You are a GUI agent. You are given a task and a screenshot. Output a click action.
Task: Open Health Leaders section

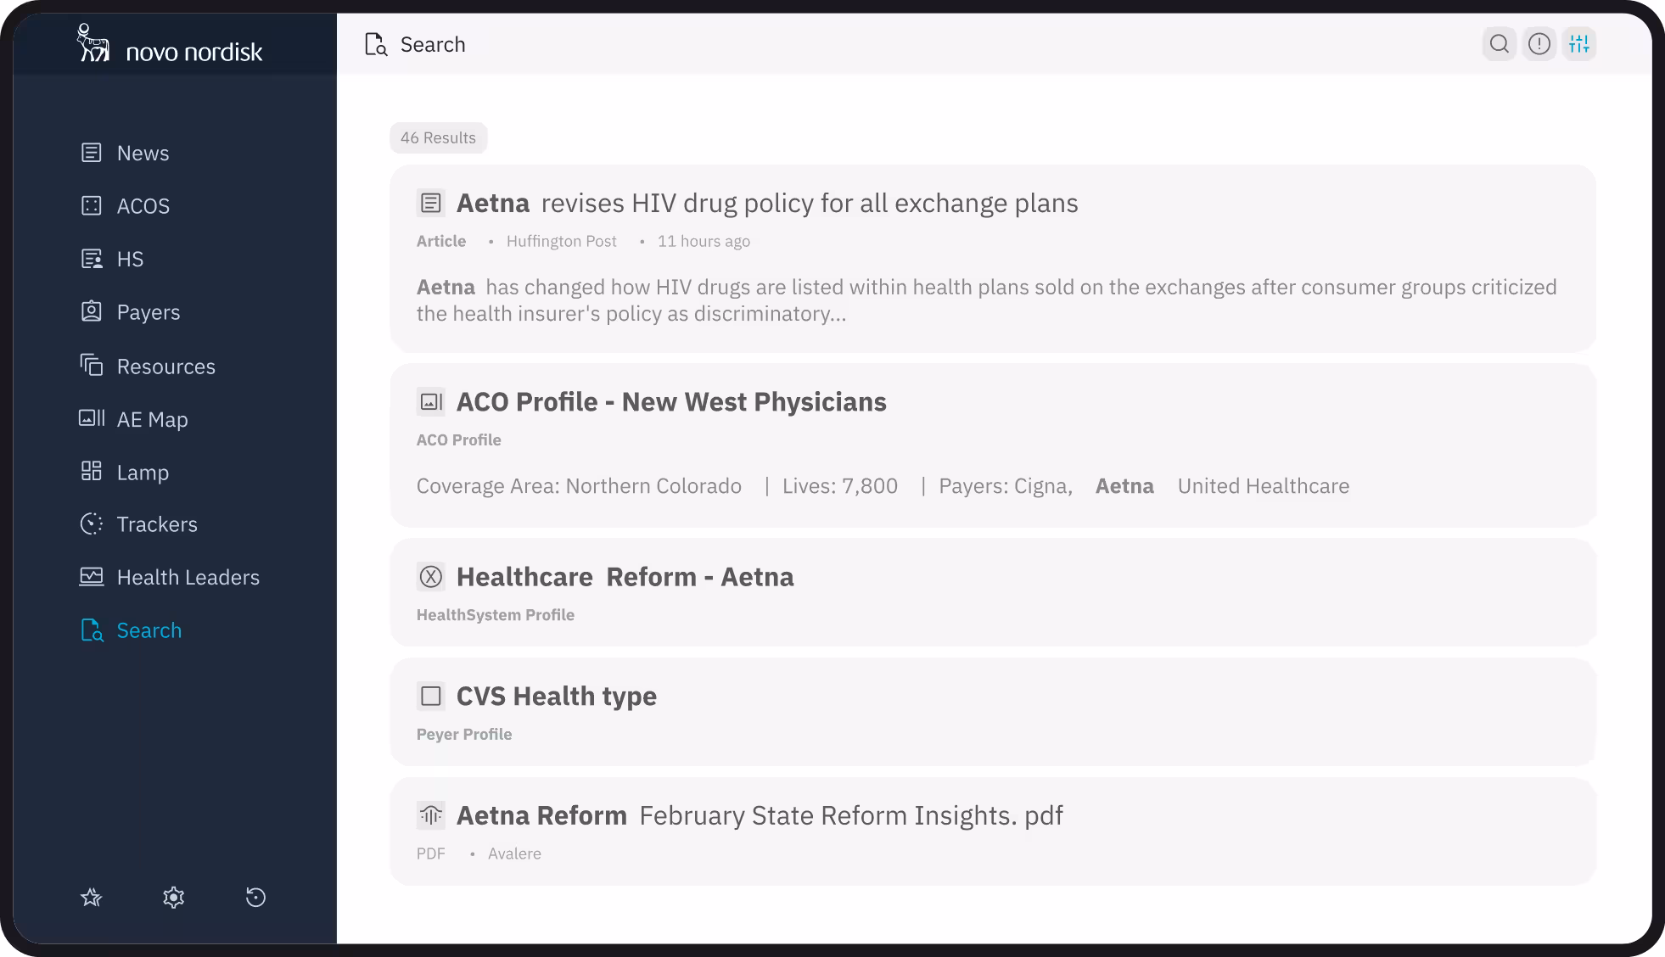pyautogui.click(x=188, y=578)
